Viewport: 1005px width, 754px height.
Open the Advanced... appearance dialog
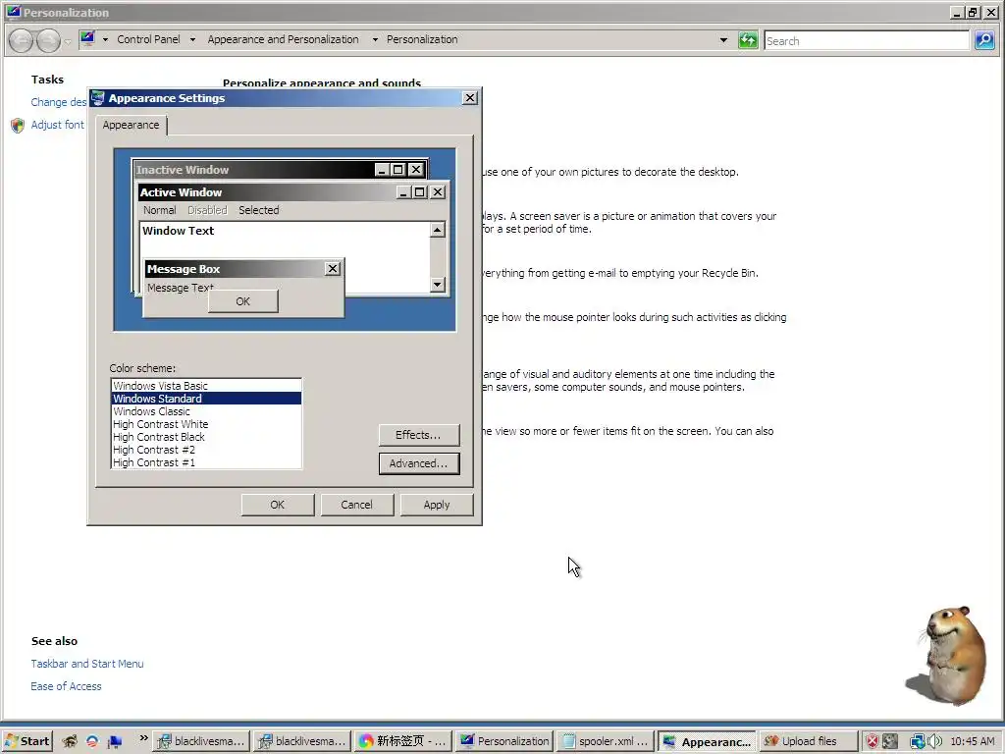point(418,463)
